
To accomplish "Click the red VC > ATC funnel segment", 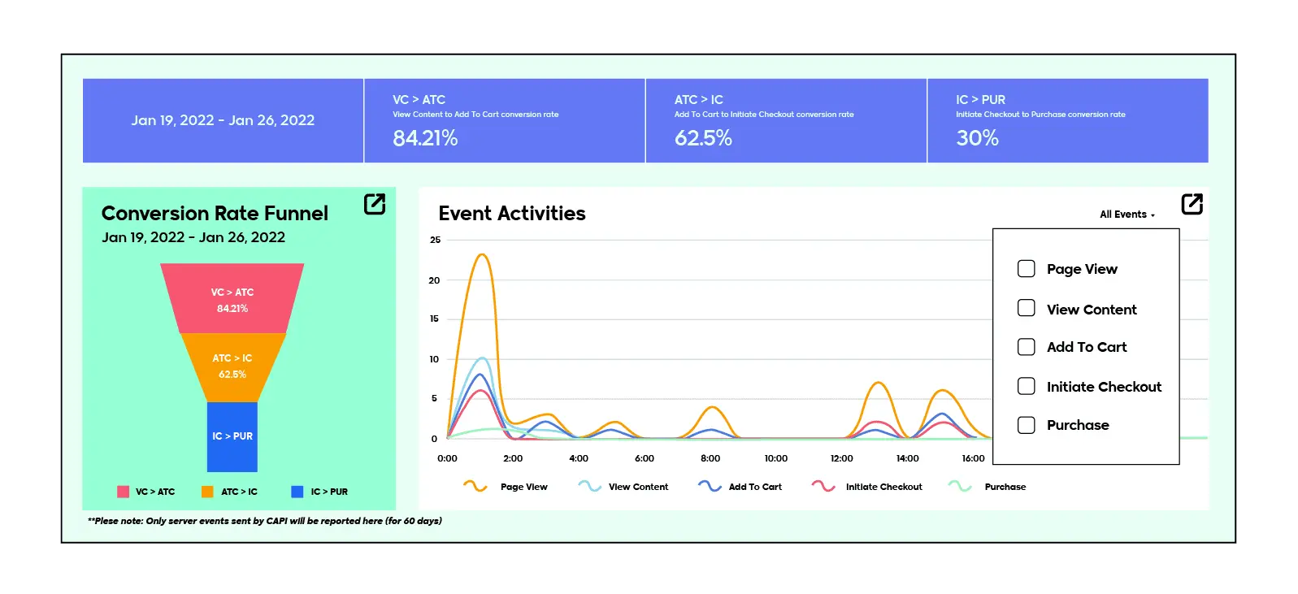I will pyautogui.click(x=232, y=299).
